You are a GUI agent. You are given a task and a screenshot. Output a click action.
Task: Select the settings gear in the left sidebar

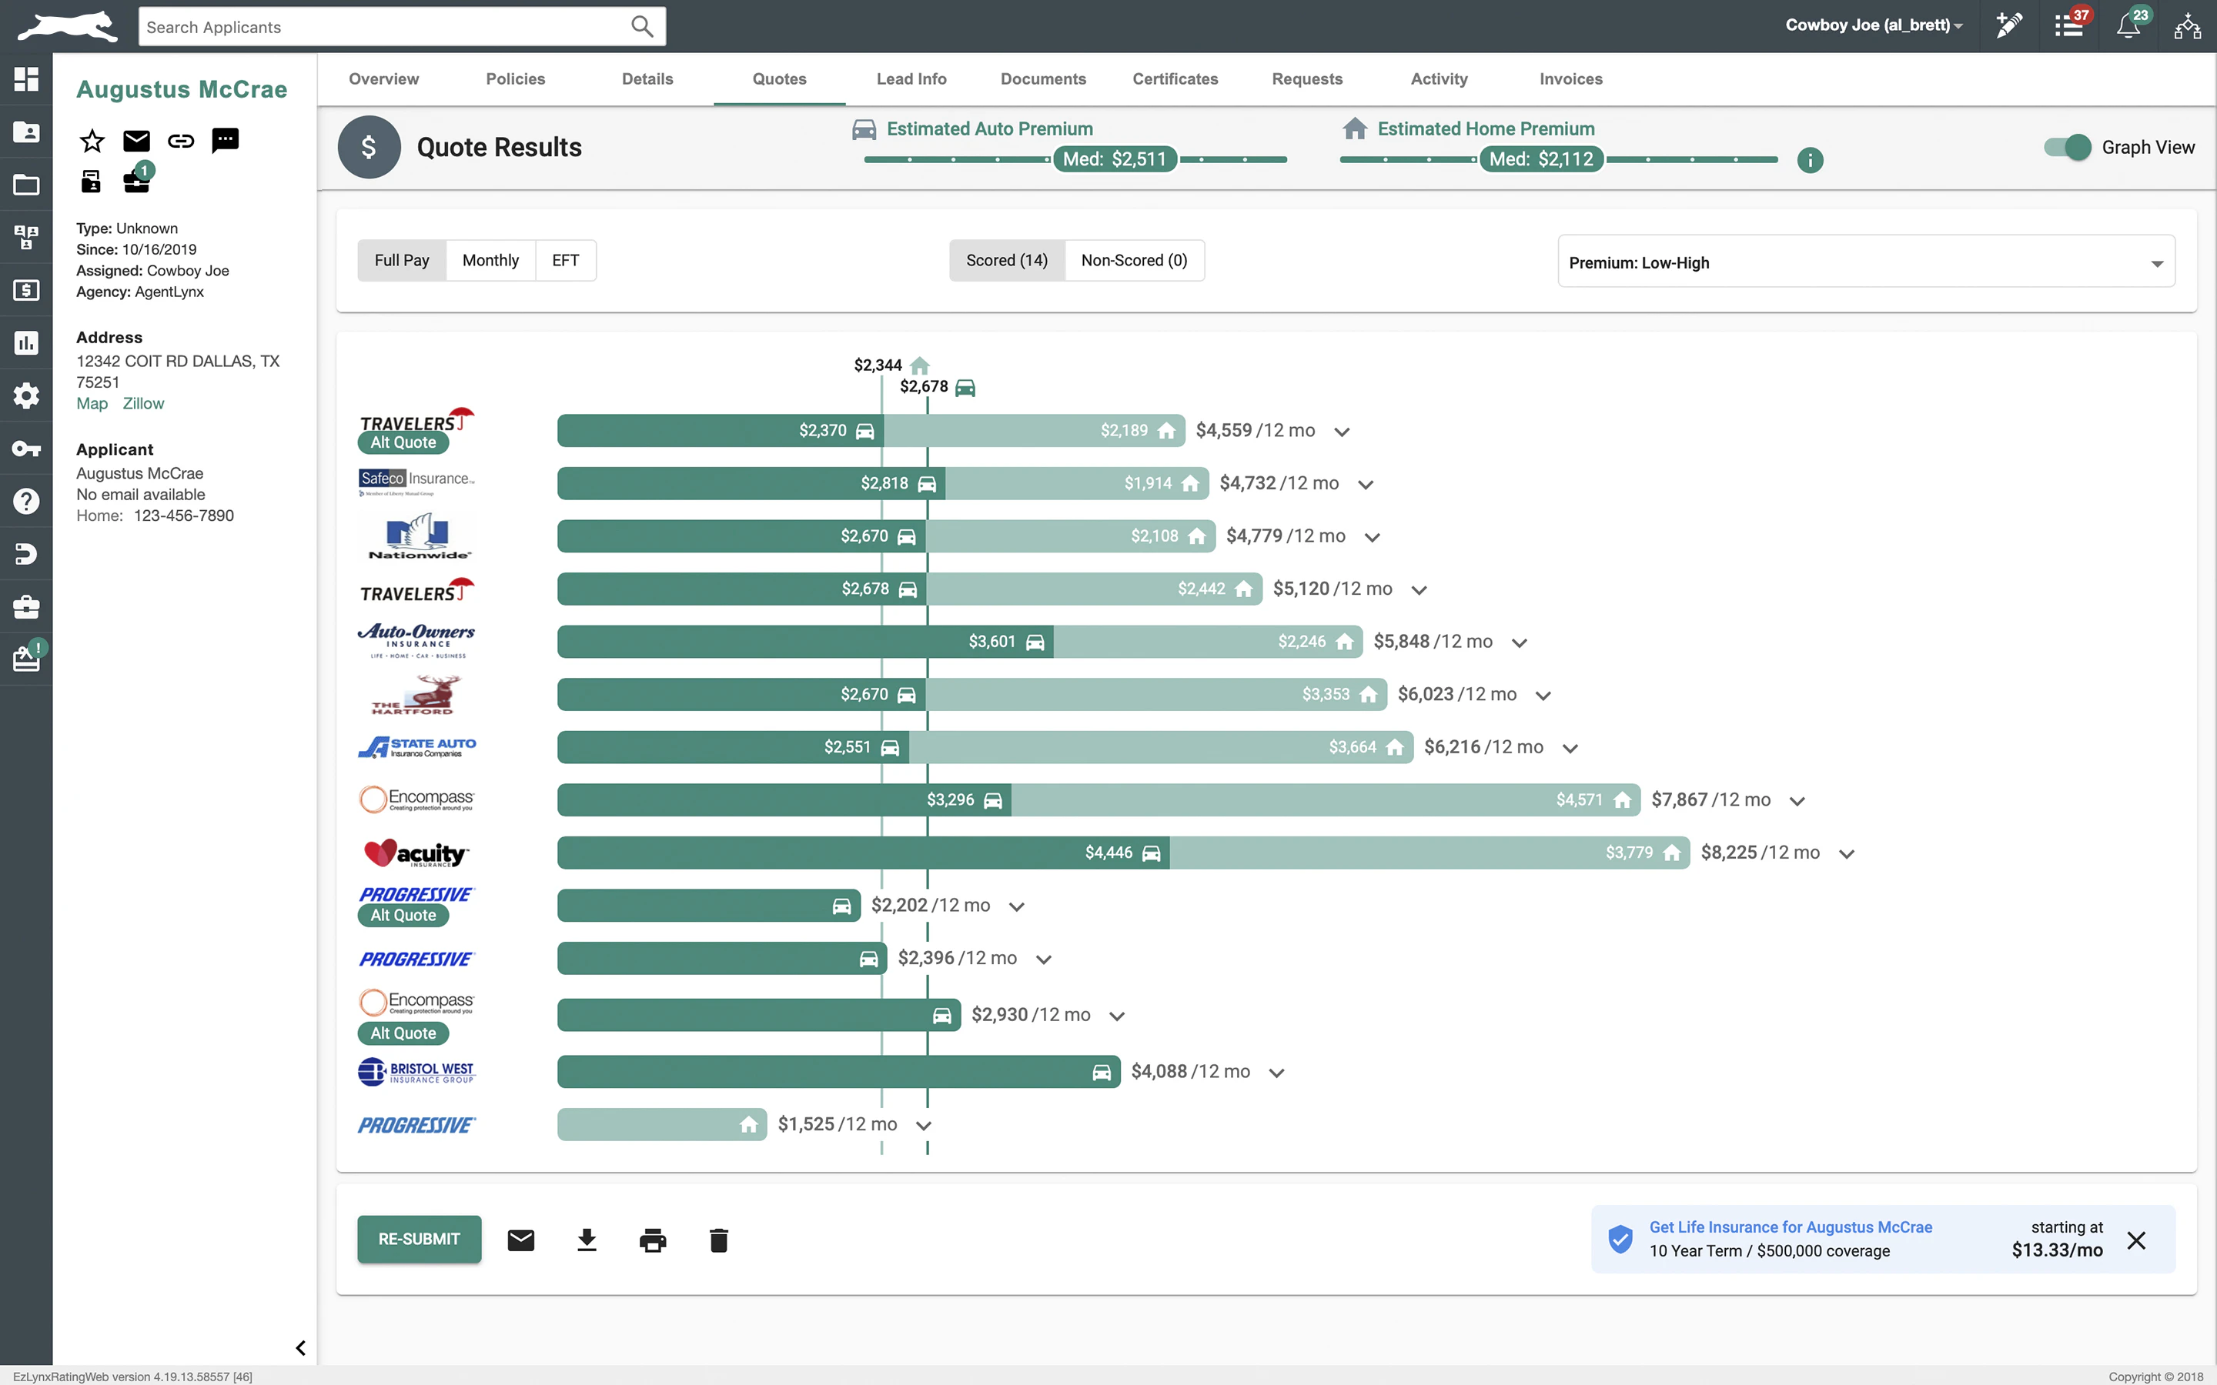point(25,395)
